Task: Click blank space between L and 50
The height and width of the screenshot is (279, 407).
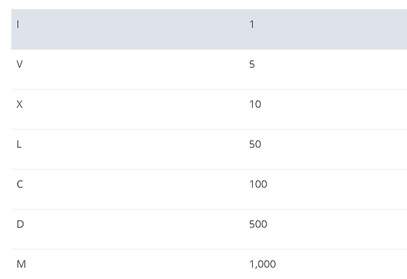Action: click(130, 149)
